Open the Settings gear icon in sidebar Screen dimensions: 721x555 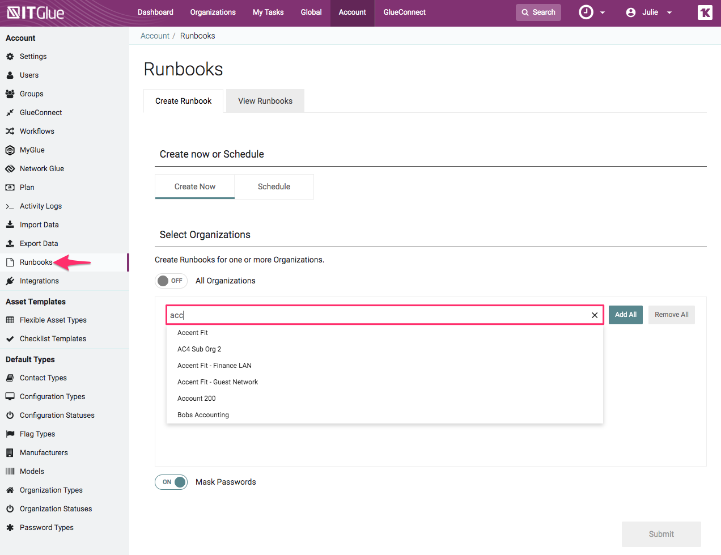10,57
